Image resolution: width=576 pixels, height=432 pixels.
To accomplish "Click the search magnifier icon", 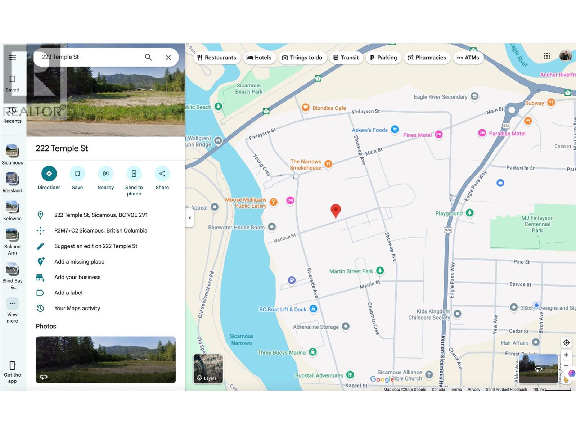I will (148, 57).
